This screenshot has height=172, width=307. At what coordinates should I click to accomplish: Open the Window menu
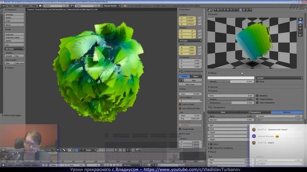click(26, 6)
